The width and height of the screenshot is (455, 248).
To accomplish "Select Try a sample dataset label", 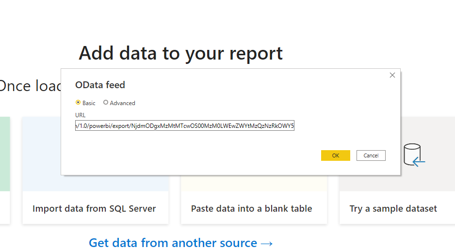I will [393, 209].
